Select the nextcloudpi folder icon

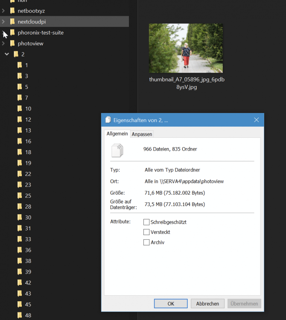tap(12, 21)
